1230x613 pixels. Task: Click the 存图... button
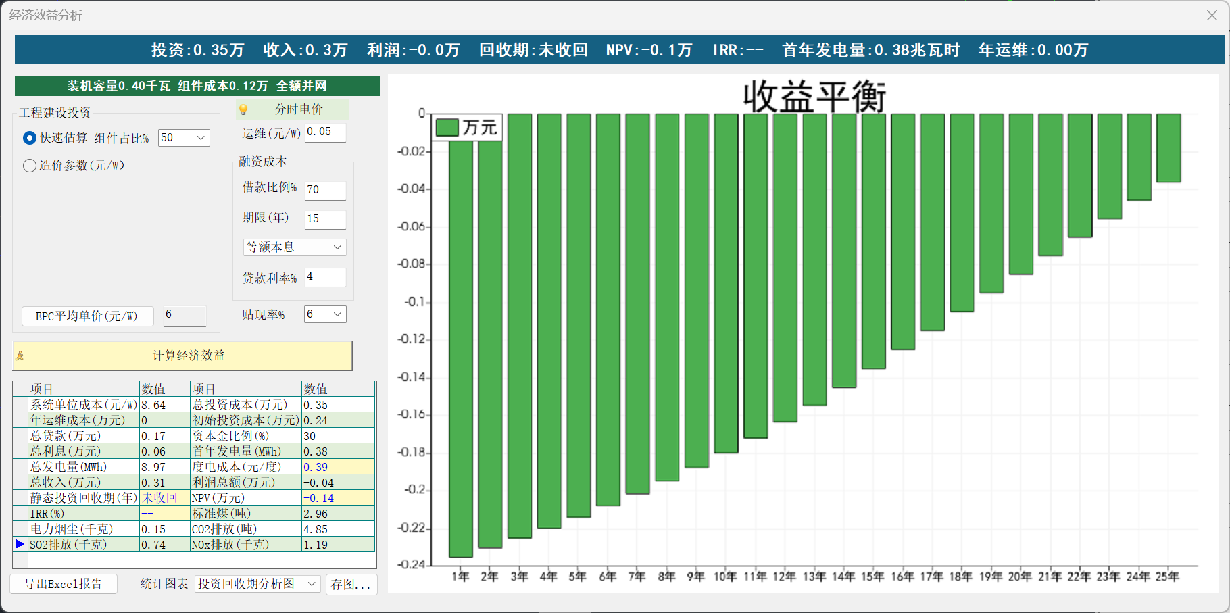[x=351, y=584]
